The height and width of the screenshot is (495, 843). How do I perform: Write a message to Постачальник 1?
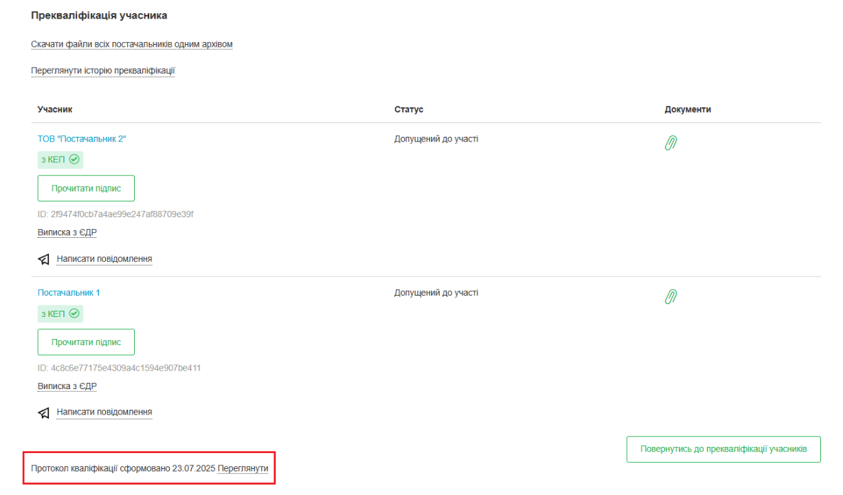(104, 412)
